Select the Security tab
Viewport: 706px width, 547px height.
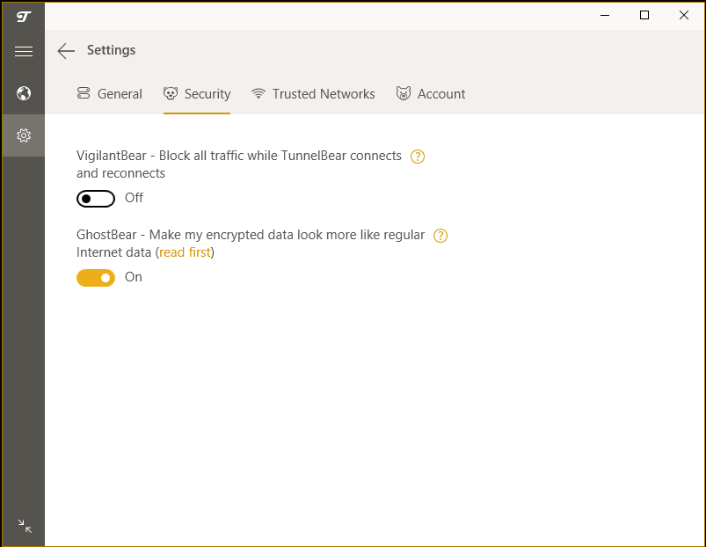coord(197,93)
